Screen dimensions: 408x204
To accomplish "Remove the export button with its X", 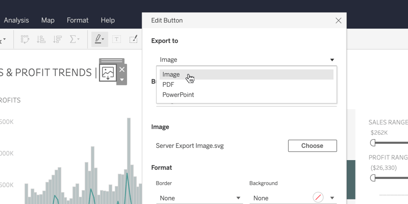I will tap(122, 69).
